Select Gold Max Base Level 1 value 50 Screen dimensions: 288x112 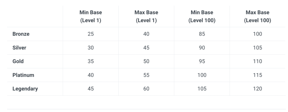(146, 61)
